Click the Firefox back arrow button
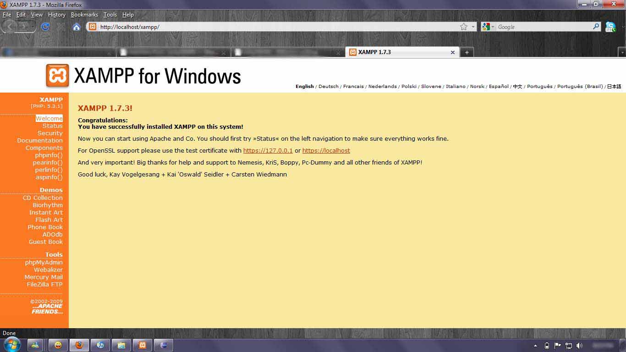The image size is (626, 352). click(x=10, y=27)
